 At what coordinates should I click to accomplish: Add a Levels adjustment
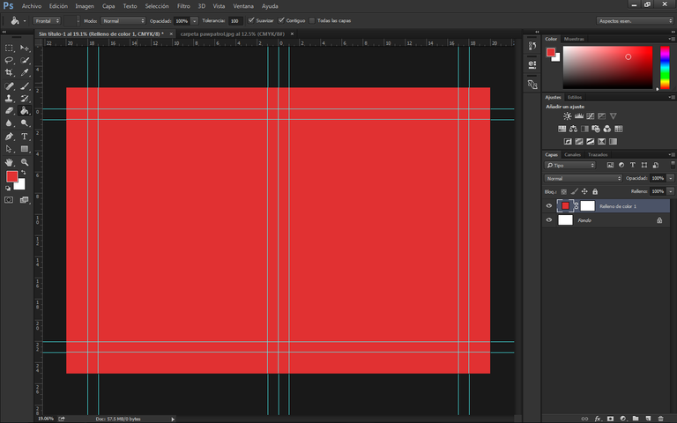click(x=579, y=116)
